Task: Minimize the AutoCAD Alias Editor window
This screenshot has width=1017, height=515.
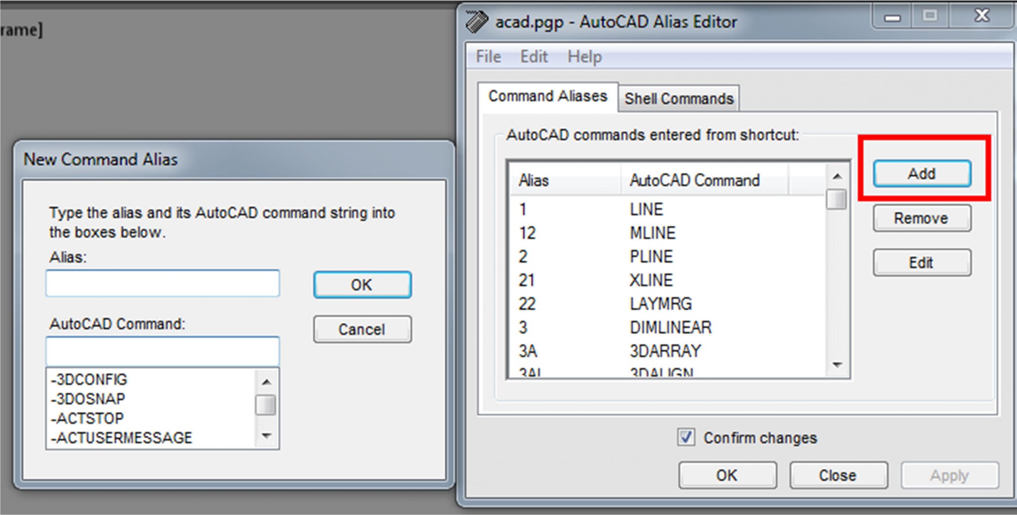Action: [x=892, y=18]
